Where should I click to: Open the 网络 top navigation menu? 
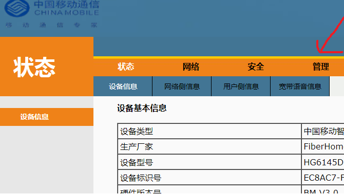pyautogui.click(x=191, y=67)
